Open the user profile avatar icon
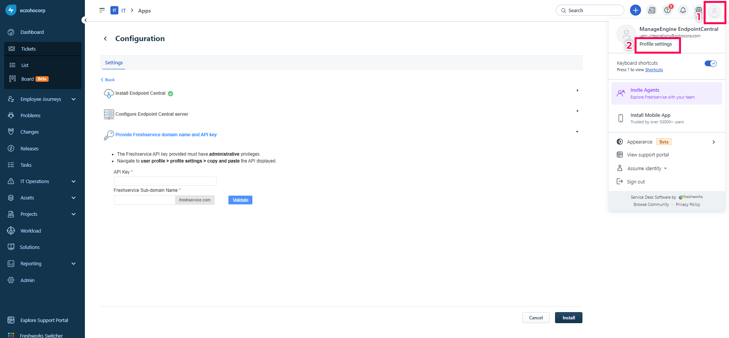729x338 pixels. coord(714,11)
